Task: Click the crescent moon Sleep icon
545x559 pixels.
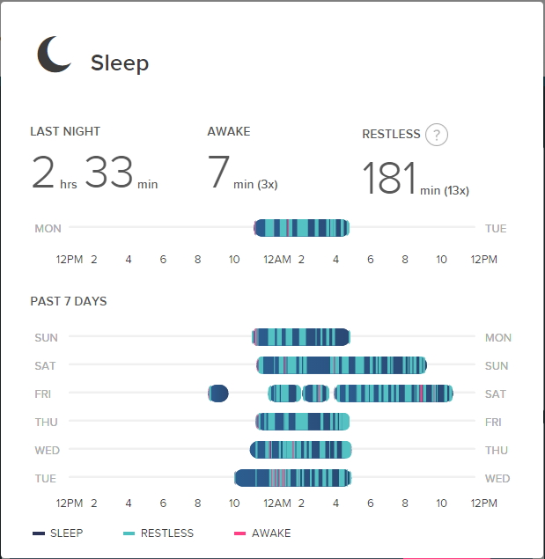Action: click(x=55, y=55)
